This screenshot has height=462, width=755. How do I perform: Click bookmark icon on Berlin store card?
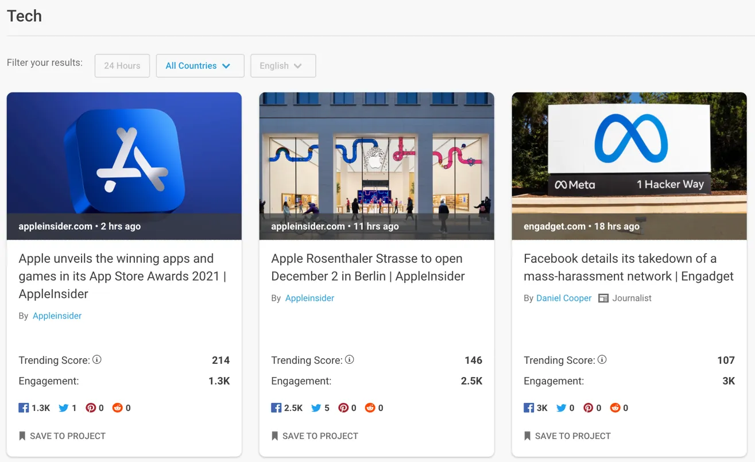274,436
